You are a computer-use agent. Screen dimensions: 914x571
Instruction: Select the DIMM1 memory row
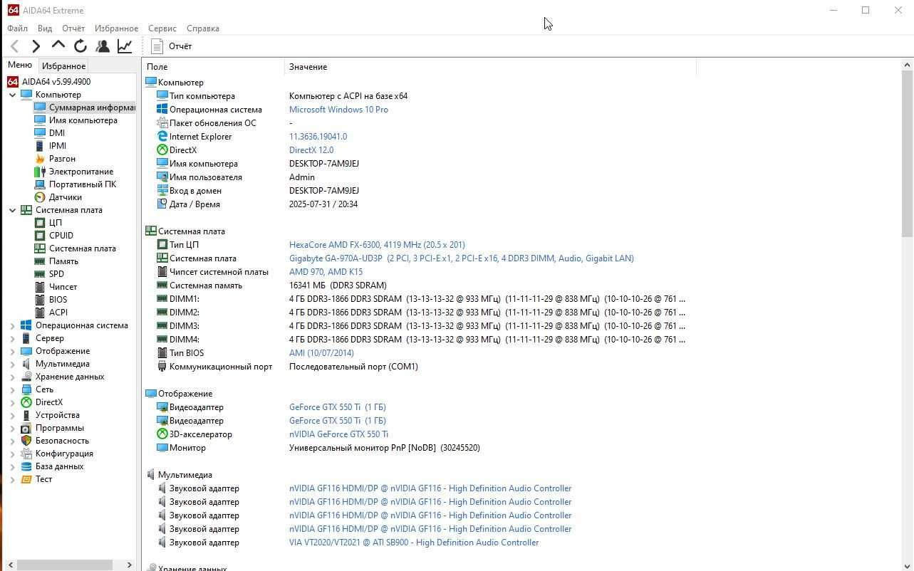pos(420,299)
